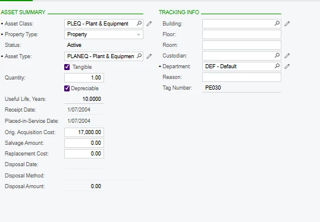The image size is (320, 222).
Task: Open Asset Type lookup magnifier
Action: tap(139, 56)
